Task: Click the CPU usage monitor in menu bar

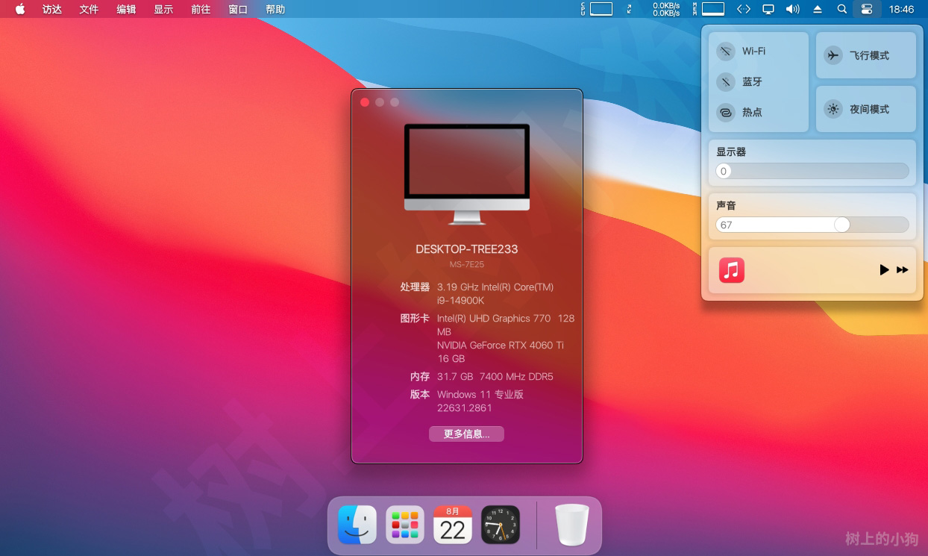Action: (597, 10)
